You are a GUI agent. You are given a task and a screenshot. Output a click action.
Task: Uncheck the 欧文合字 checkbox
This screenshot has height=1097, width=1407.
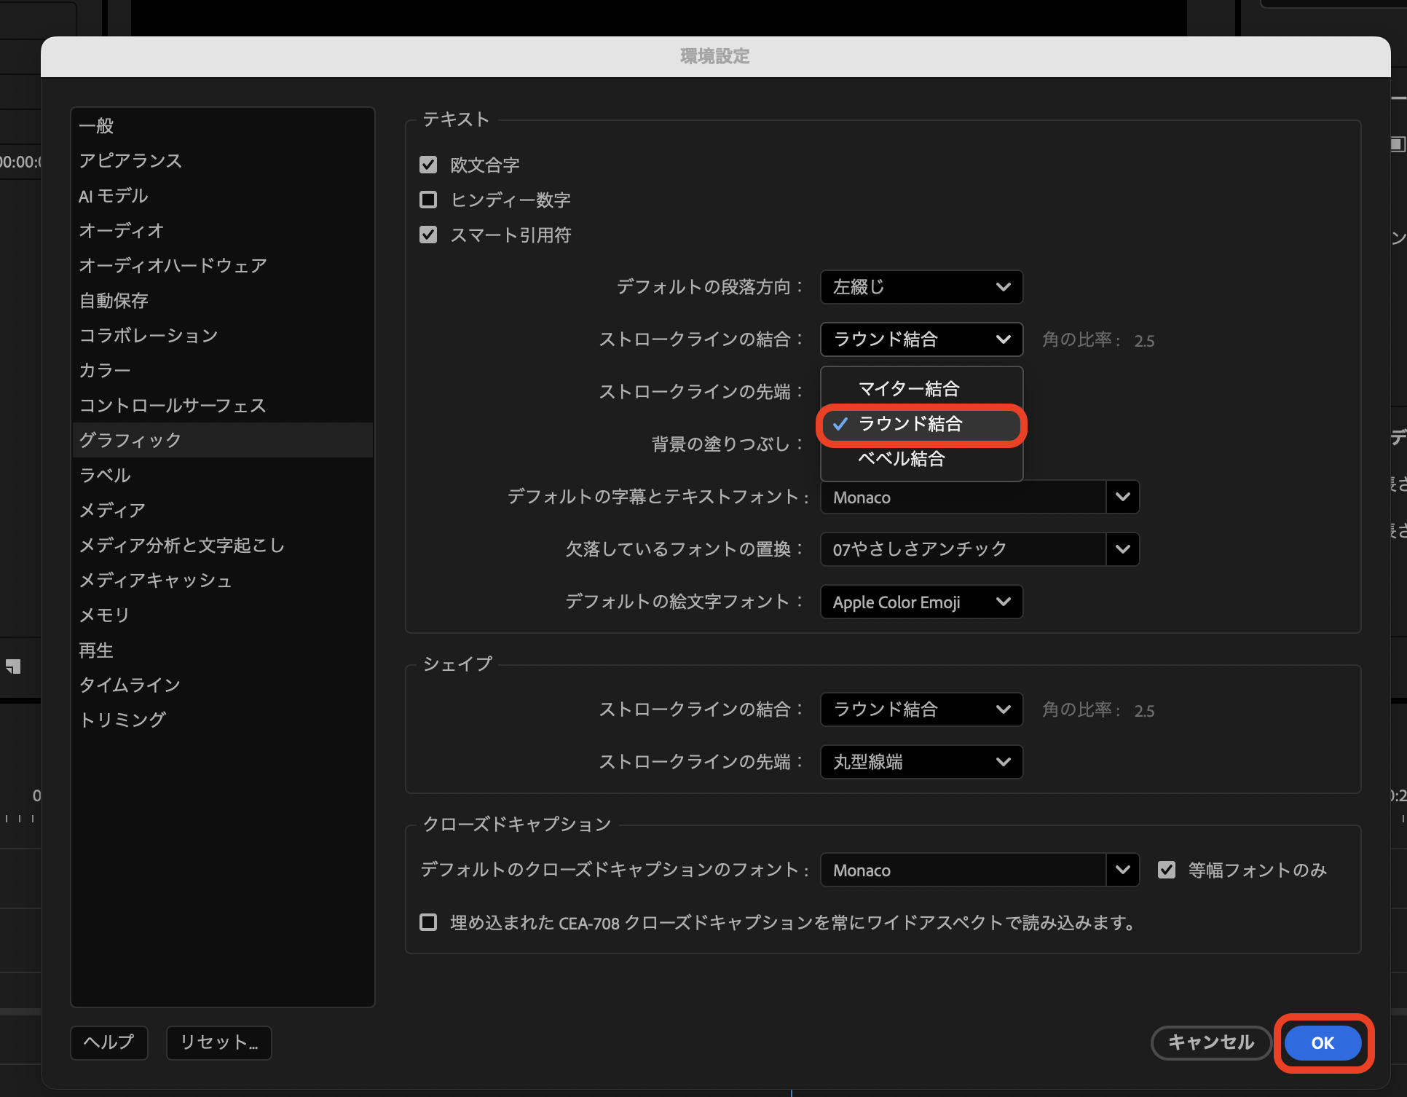[x=428, y=165]
